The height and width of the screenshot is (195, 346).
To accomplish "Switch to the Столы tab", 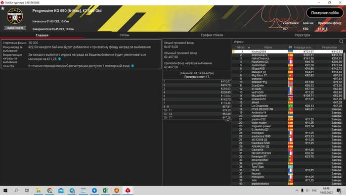I will point(124,35).
